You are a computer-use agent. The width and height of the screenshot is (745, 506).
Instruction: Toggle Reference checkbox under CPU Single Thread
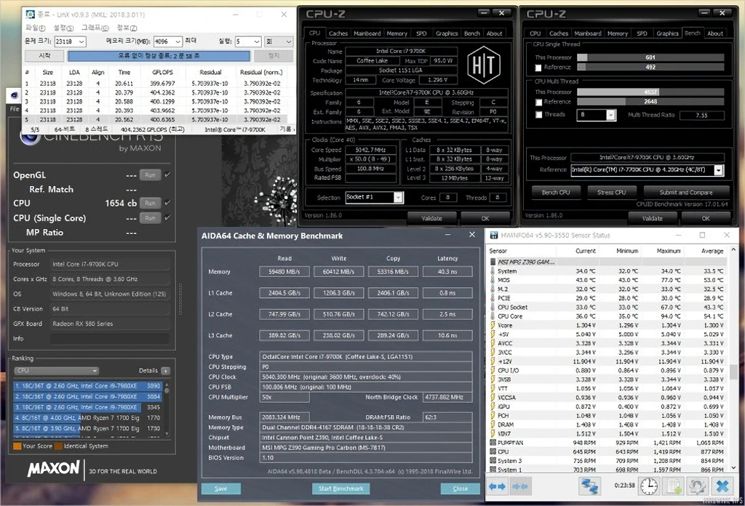tap(538, 68)
